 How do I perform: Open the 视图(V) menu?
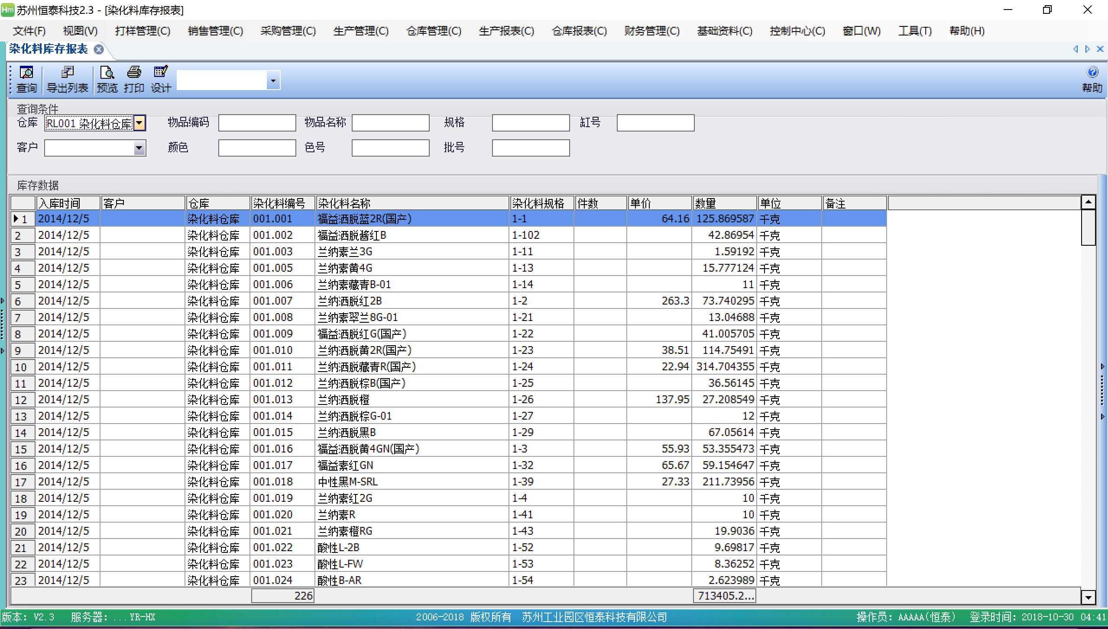[80, 31]
